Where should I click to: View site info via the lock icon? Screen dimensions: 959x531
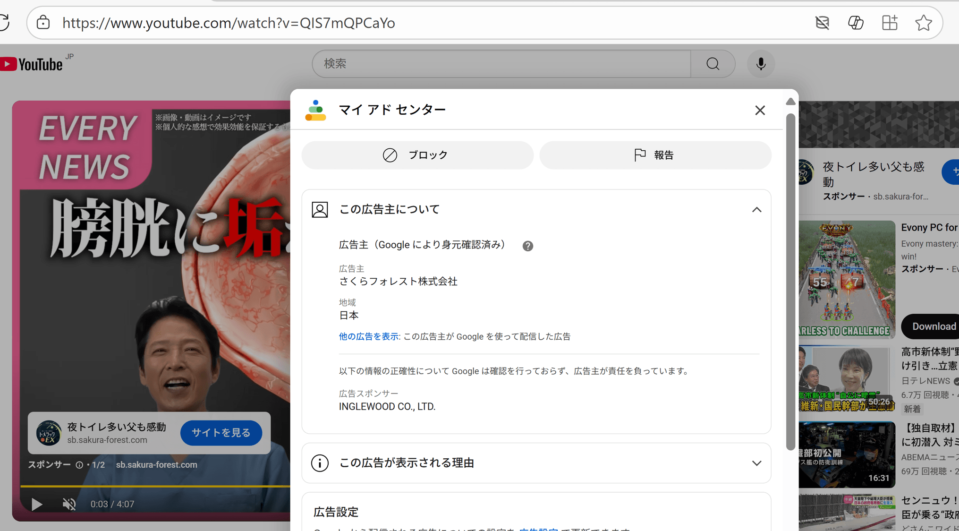(x=43, y=22)
